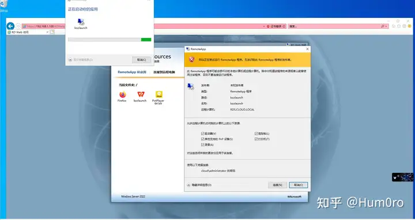Viewport: 415px width, 220px height.
Task: Toggle the Recording (录音) checkbox
Action: [x=203, y=145]
